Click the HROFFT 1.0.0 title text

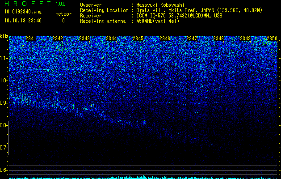(35, 4)
